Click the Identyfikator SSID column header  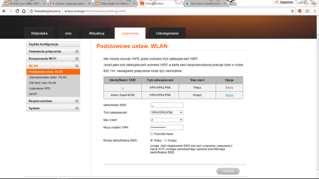(x=123, y=80)
